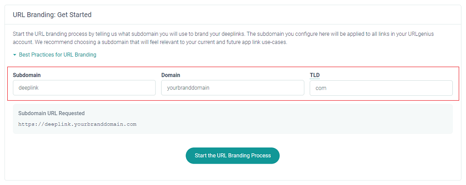Click into the TLD field showing com

click(381, 88)
